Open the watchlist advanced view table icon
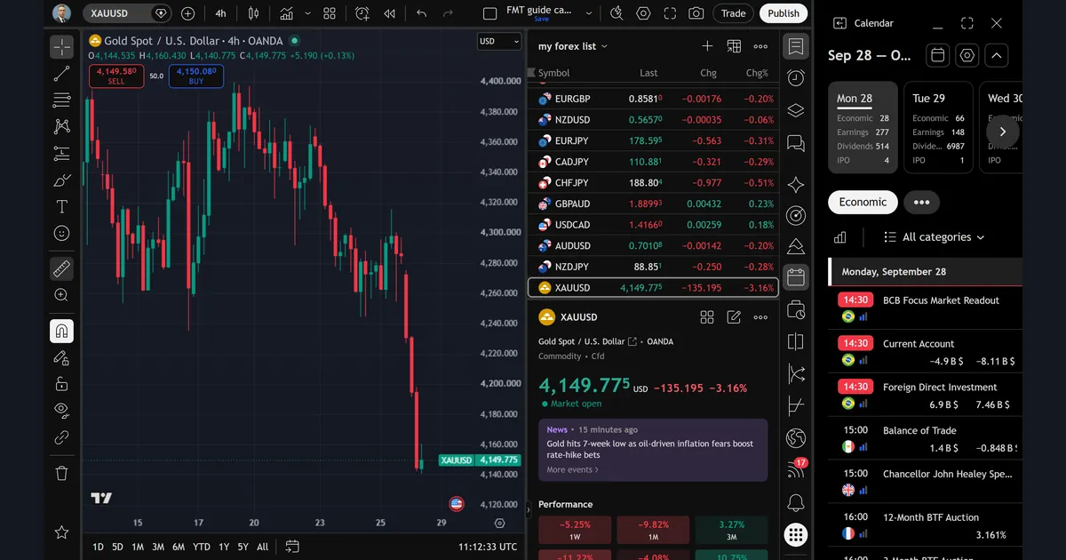 (734, 46)
